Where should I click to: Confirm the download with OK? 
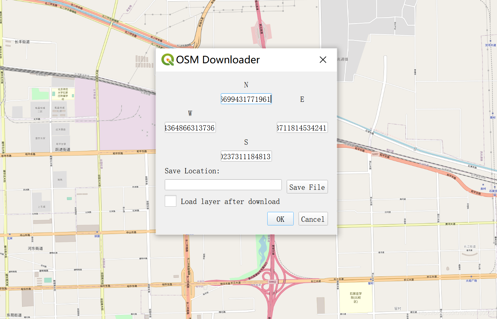tap(280, 219)
